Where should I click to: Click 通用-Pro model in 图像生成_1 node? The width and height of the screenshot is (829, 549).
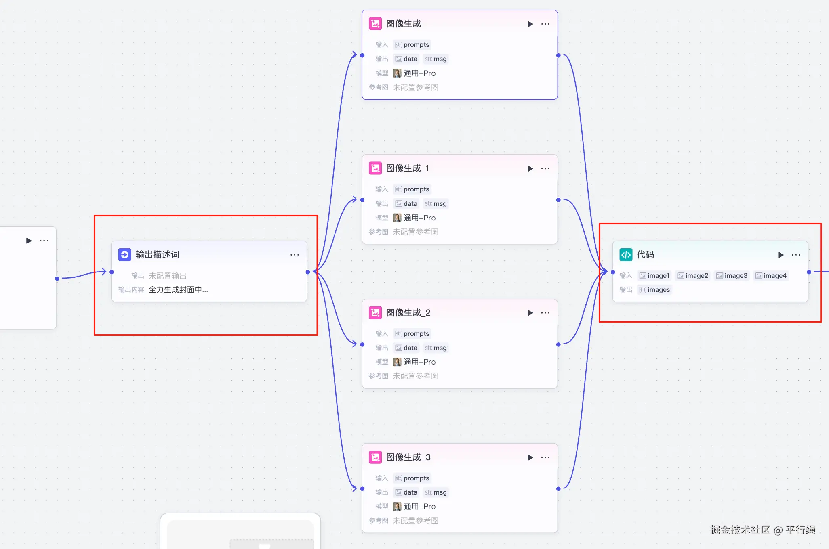[415, 218]
